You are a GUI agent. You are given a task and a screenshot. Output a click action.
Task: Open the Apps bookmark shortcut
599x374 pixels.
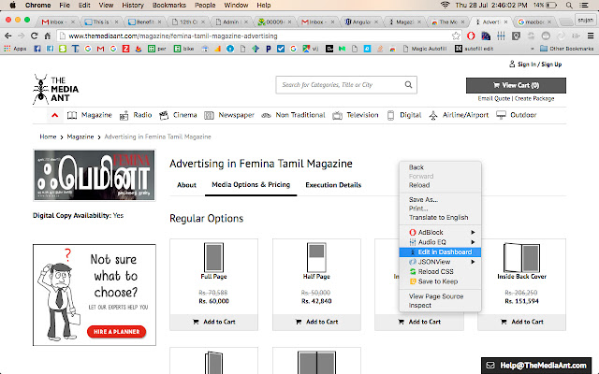pos(15,49)
